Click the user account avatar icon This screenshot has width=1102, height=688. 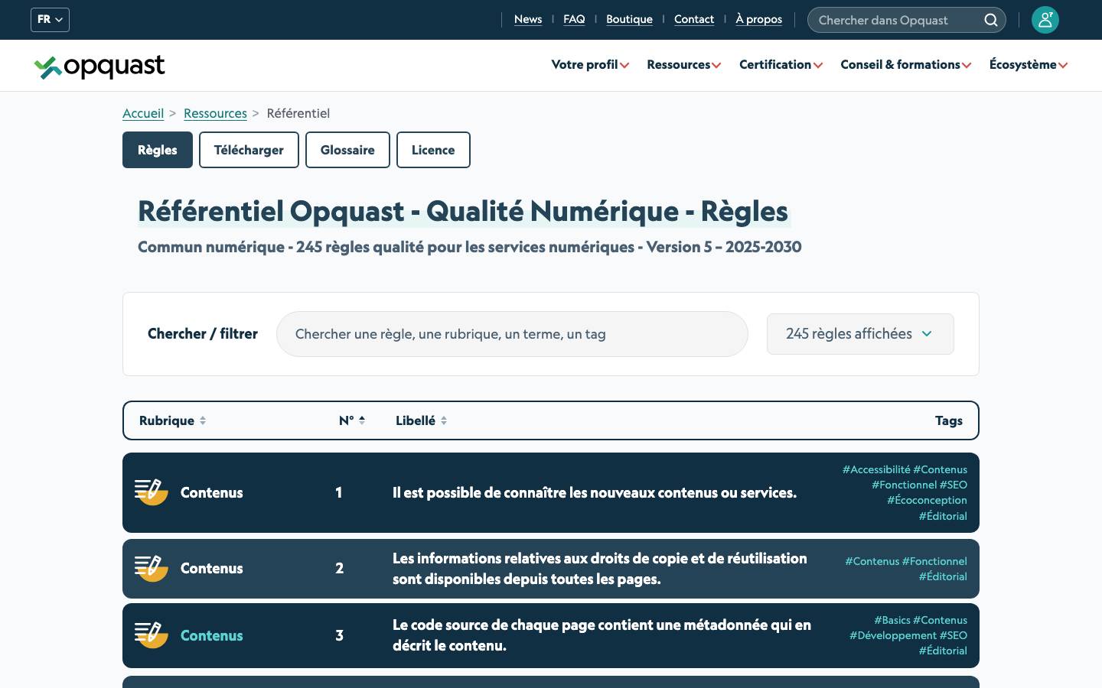[1045, 20]
